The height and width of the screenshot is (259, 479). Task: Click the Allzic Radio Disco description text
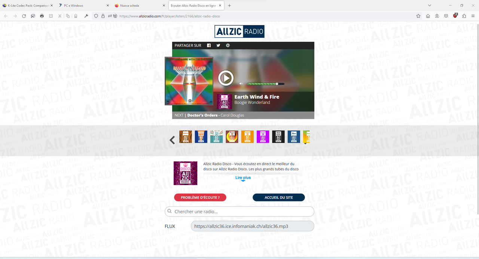click(x=251, y=166)
